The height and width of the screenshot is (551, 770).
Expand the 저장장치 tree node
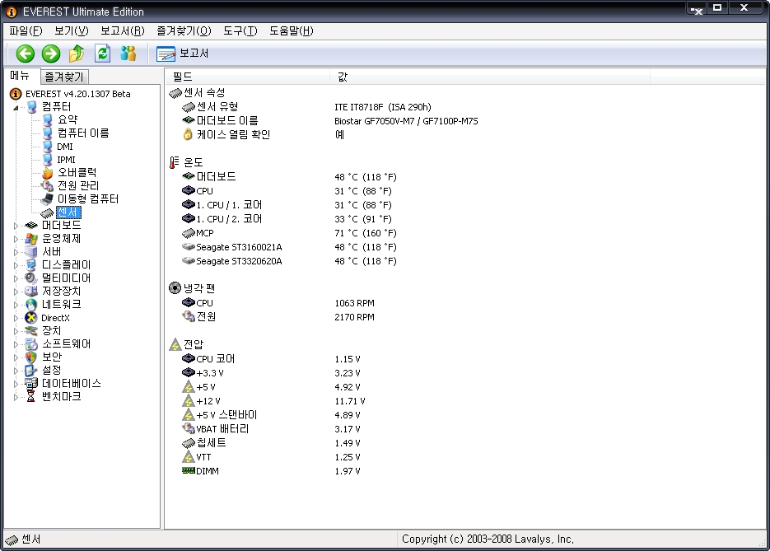(16, 292)
